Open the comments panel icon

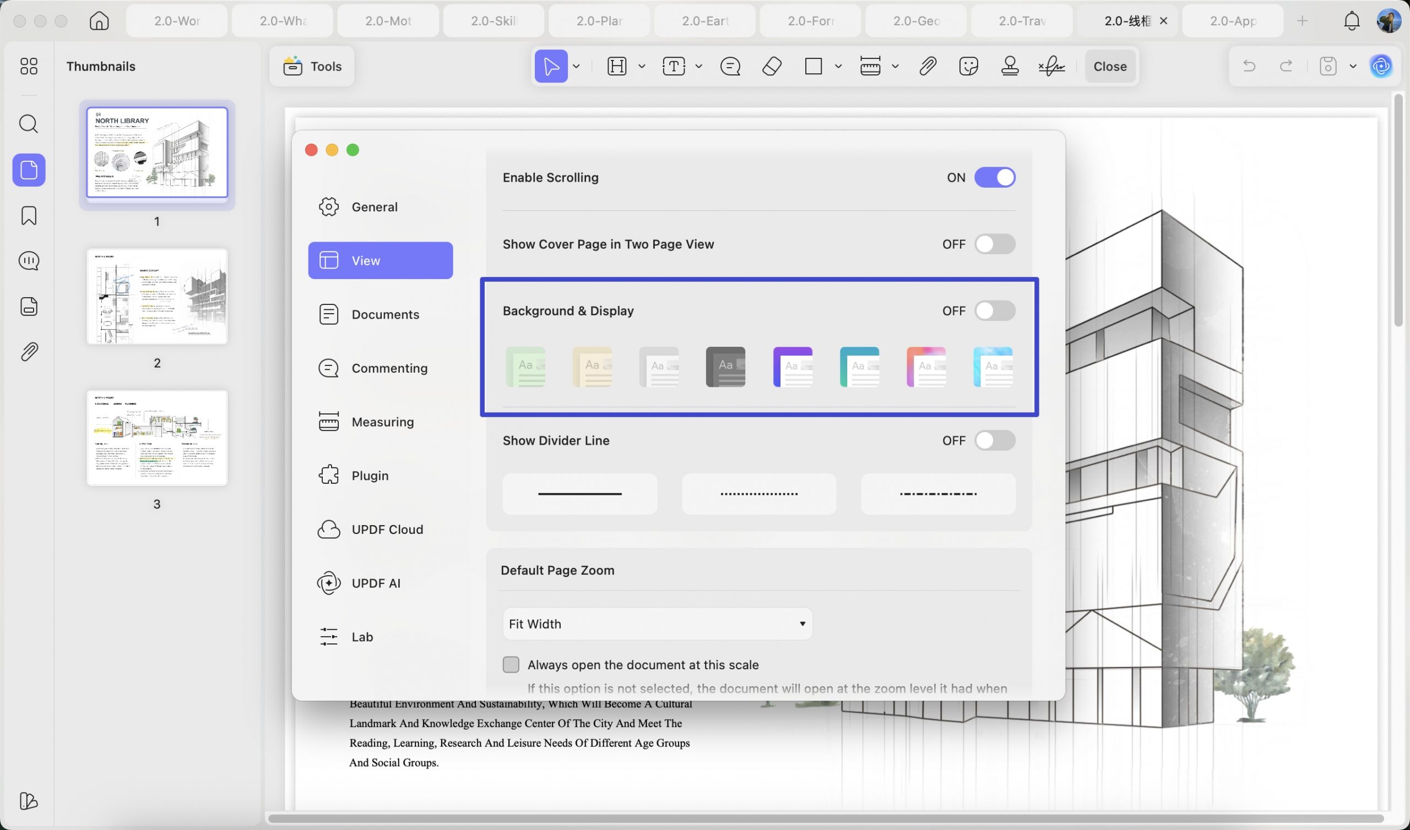29,261
